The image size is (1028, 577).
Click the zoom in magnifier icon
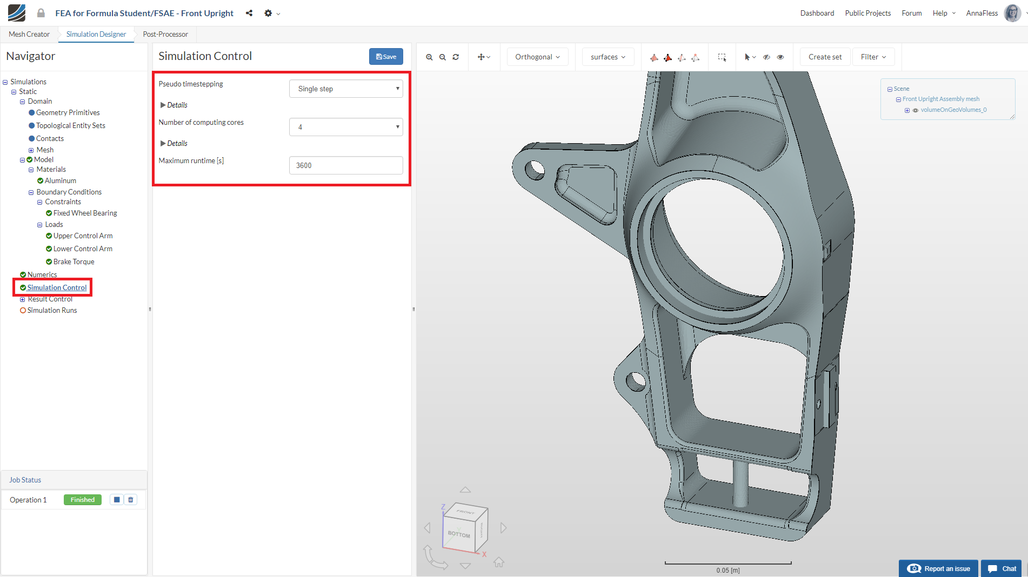click(x=429, y=57)
